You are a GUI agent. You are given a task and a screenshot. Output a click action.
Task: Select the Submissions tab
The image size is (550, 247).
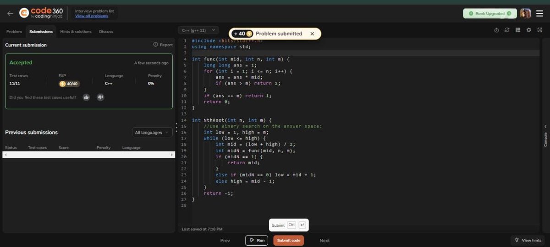(41, 32)
